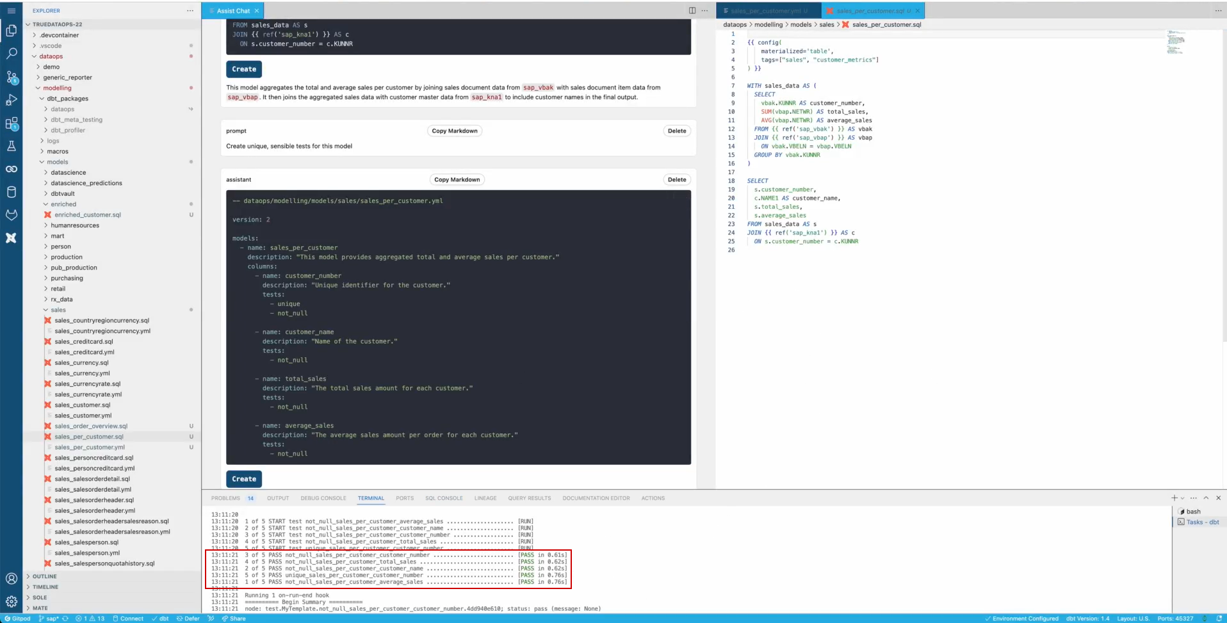This screenshot has width=1227, height=623.
Task: Open the GitLab Workflow view
Action: click(x=12, y=215)
